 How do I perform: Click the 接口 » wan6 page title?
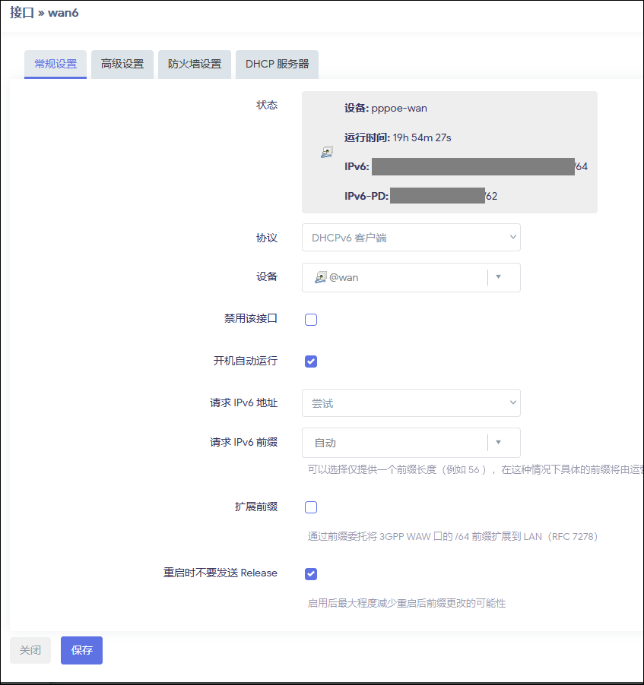pos(44,13)
